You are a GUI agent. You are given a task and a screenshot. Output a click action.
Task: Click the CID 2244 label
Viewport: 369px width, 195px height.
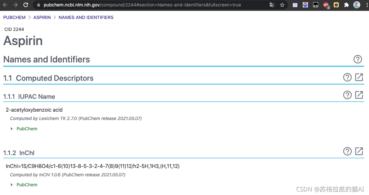(14, 29)
